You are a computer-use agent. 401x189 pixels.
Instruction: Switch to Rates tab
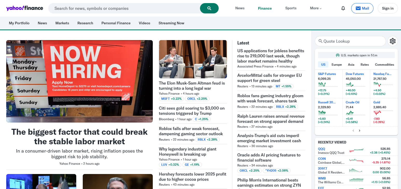pyautogui.click(x=365, y=64)
